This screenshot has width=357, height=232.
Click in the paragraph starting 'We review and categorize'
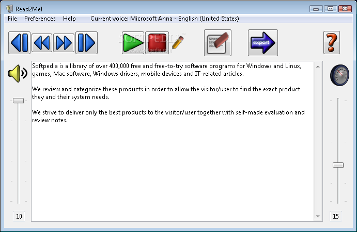[x=166, y=93]
